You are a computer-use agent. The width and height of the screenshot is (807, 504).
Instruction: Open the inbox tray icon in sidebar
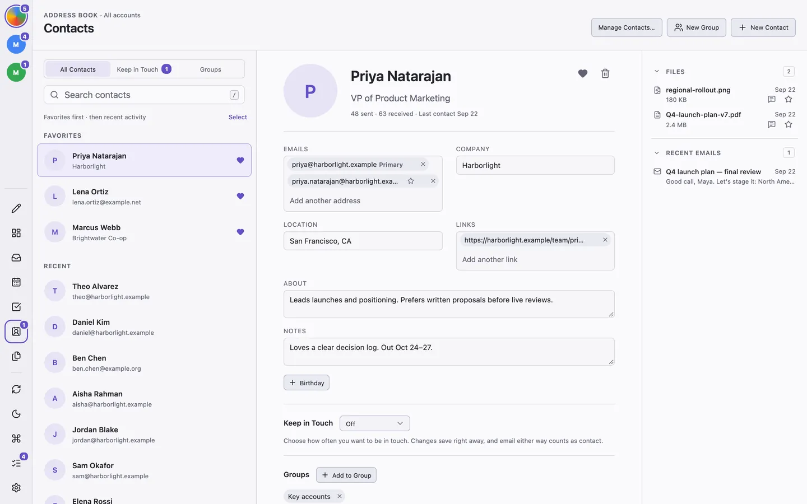tap(16, 258)
